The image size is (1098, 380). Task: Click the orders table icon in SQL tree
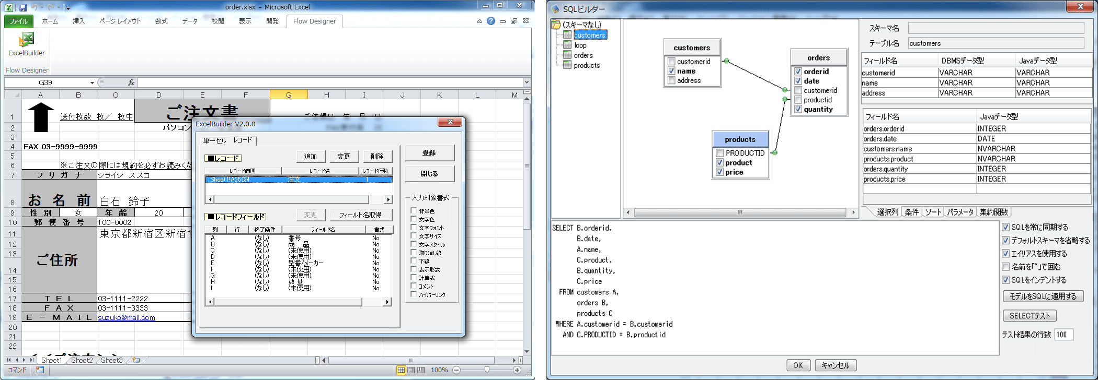[567, 55]
